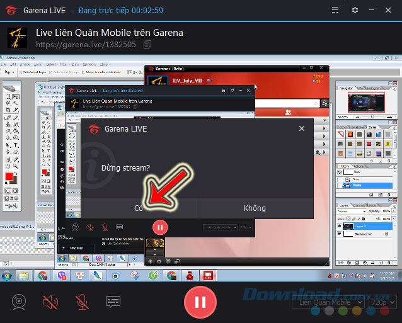Screen dimensions: 402x323
Task: Choose Không in the Dừng stream dialog
Action: click(255, 208)
